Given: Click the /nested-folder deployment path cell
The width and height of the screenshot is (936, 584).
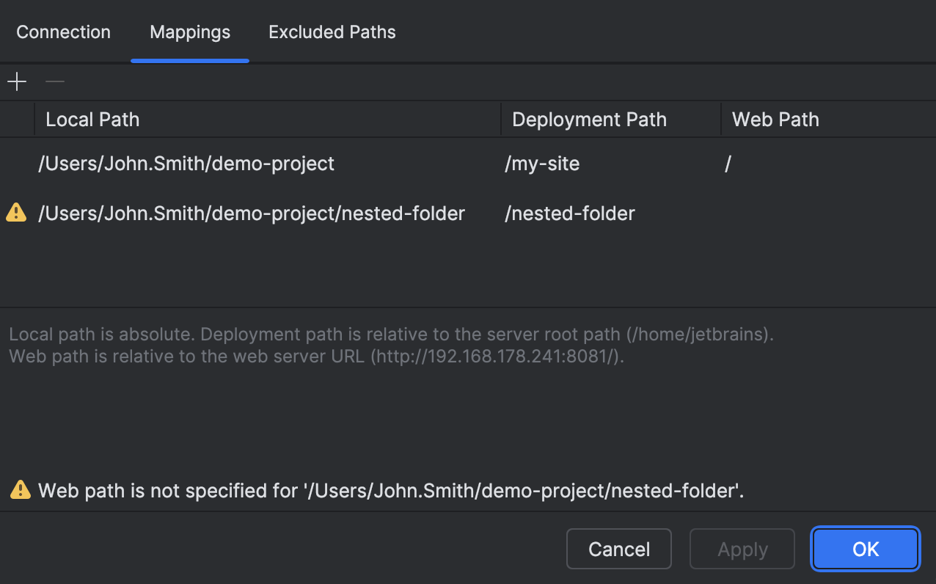Looking at the screenshot, I should tap(570, 213).
